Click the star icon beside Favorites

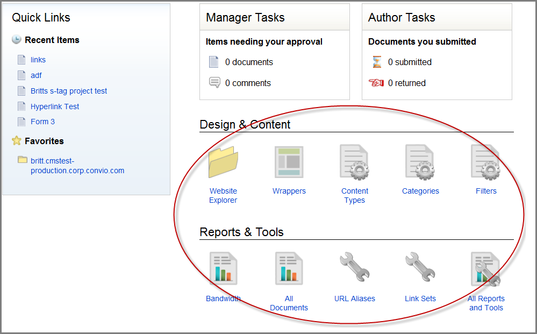(17, 140)
